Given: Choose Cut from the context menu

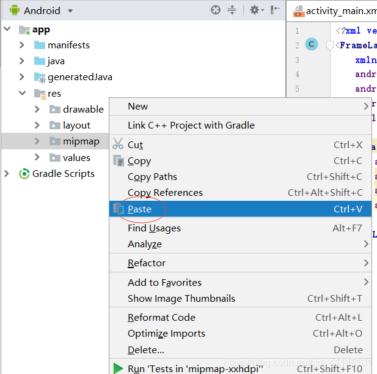Looking at the screenshot, I should coord(240,145).
